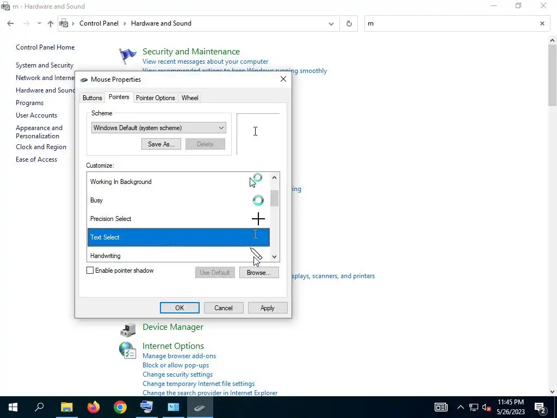Select the Busy pointer ring icon
Viewport: 557px width, 418px height.
[x=258, y=200]
